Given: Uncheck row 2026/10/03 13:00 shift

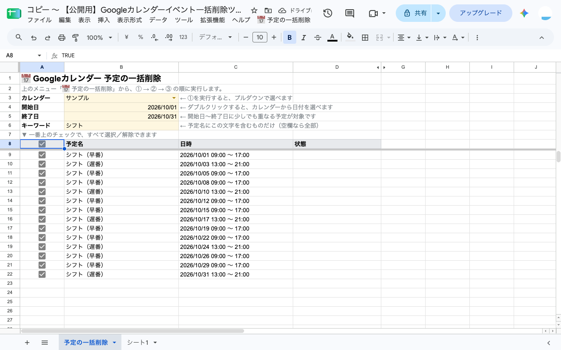Looking at the screenshot, I should click(x=42, y=164).
